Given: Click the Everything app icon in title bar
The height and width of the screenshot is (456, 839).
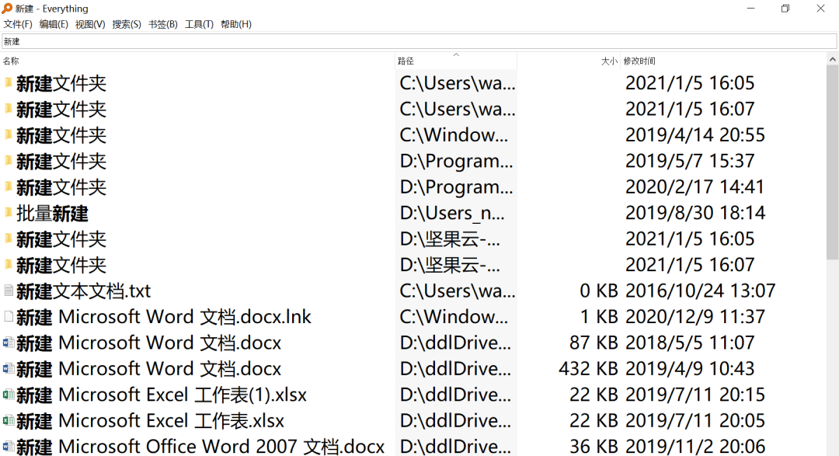Looking at the screenshot, I should pyautogui.click(x=7, y=9).
